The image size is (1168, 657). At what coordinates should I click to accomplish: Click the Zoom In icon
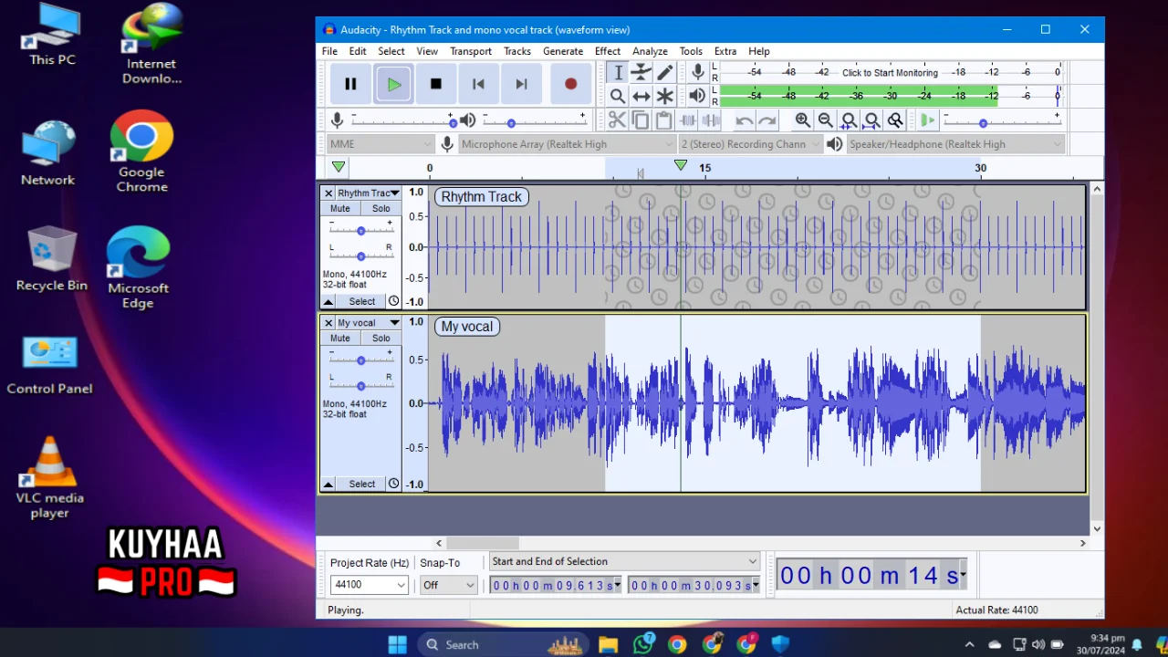tap(802, 120)
